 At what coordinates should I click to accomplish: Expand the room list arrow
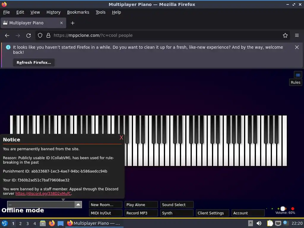point(78,205)
